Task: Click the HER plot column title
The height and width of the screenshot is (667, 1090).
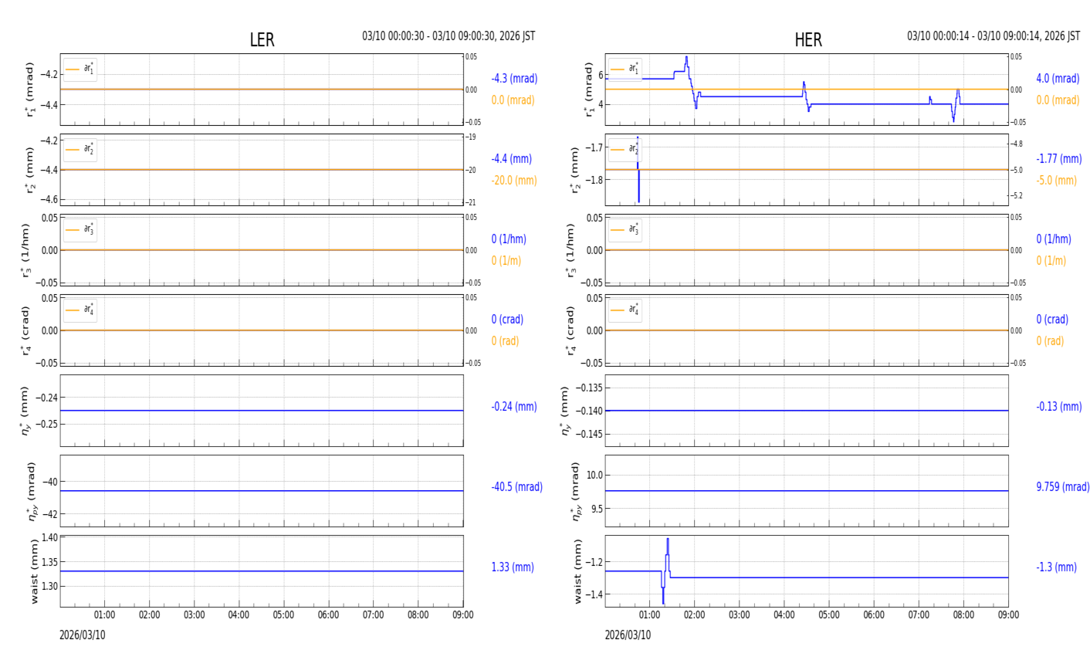Action: point(808,40)
